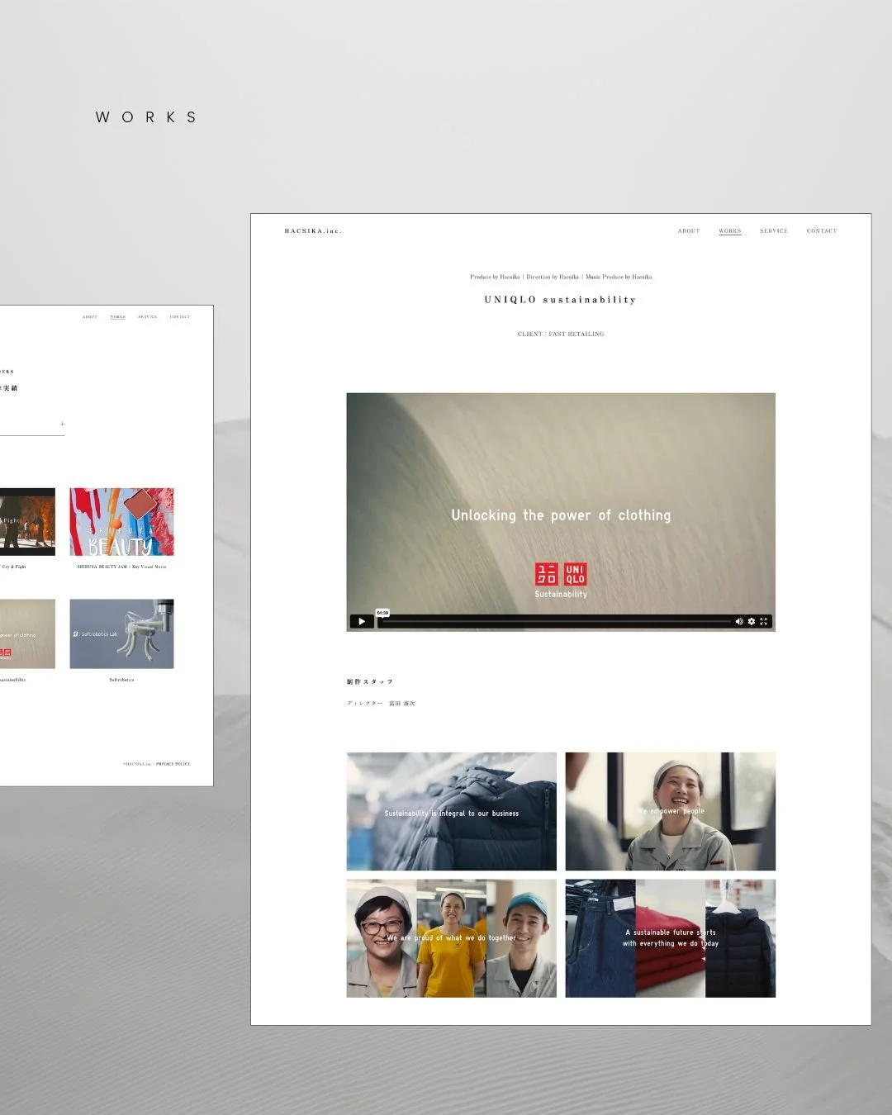892x1115 pixels.
Task: Open the SHIBUYA BEAUTY JAM thumbnail
Action: pyautogui.click(x=121, y=522)
